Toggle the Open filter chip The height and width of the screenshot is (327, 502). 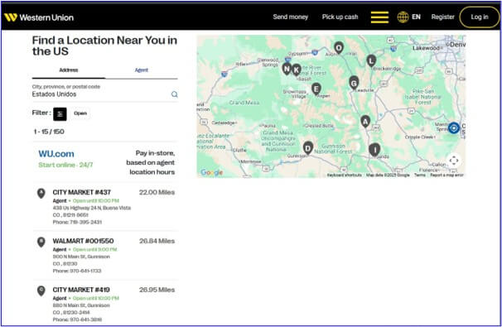coord(80,113)
